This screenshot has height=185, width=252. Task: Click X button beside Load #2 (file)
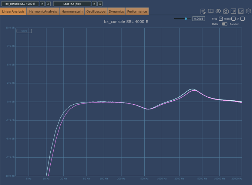(x=100, y=4)
